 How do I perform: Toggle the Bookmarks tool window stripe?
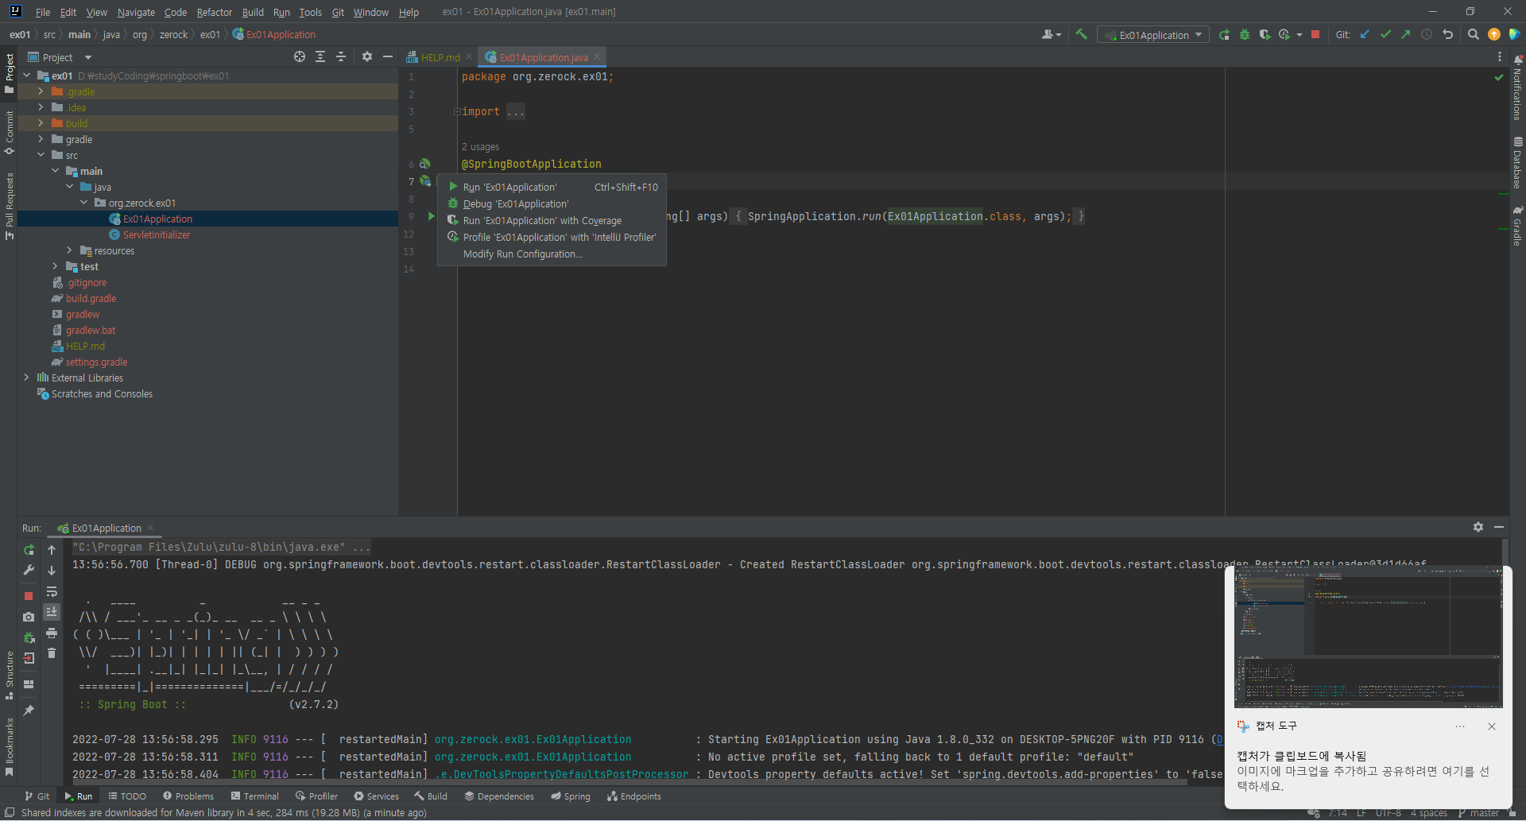(x=10, y=747)
